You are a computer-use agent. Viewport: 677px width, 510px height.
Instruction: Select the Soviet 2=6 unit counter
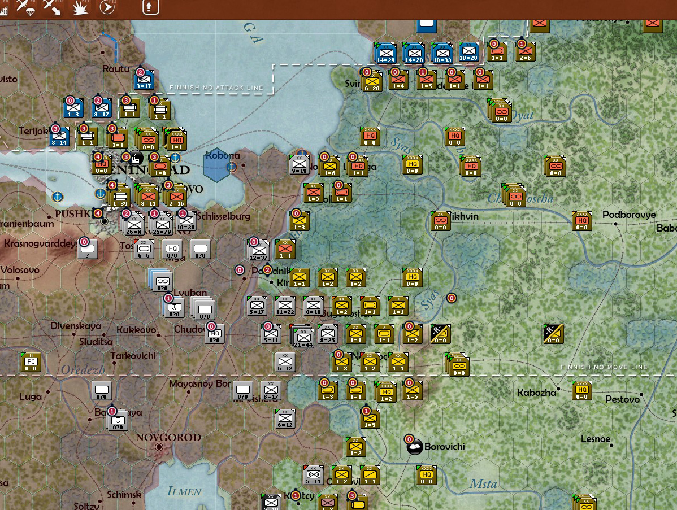click(x=526, y=52)
